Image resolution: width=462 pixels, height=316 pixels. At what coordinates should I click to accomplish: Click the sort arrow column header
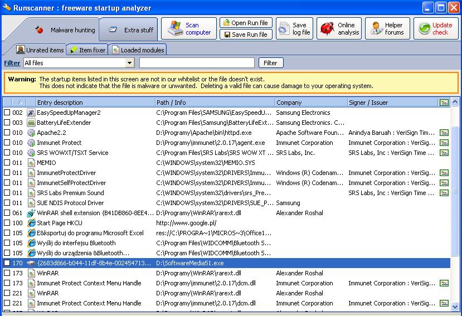coord(20,103)
